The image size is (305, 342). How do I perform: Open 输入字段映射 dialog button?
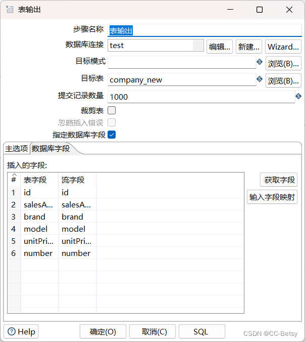[x=272, y=197]
